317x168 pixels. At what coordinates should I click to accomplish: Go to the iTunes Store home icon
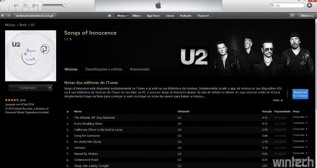[110, 15]
